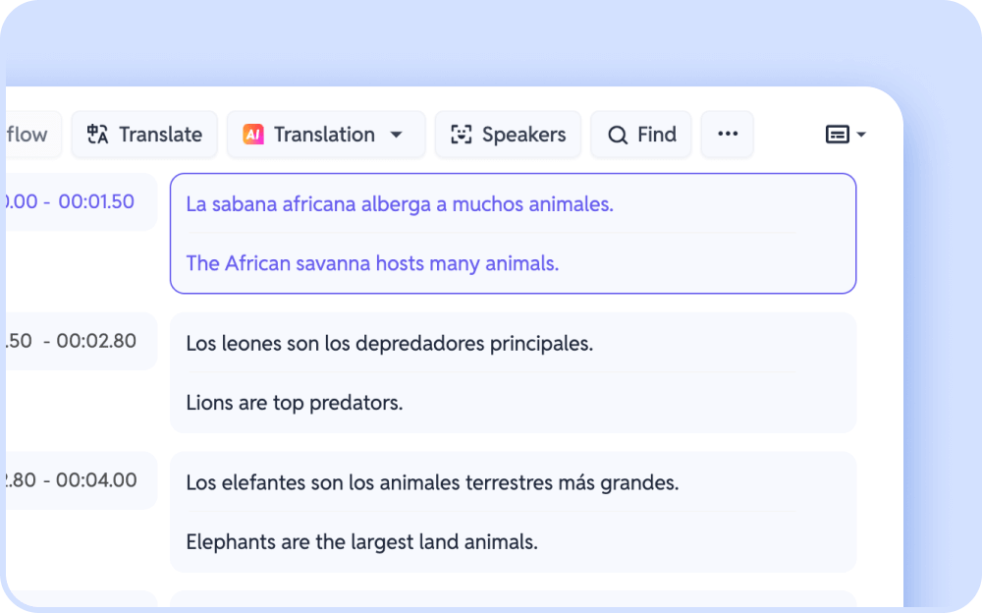Image resolution: width=982 pixels, height=613 pixels.
Task: Open the AI Translation menu
Action: [x=324, y=135]
